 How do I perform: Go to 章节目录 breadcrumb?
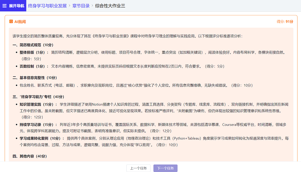tap(81, 6)
